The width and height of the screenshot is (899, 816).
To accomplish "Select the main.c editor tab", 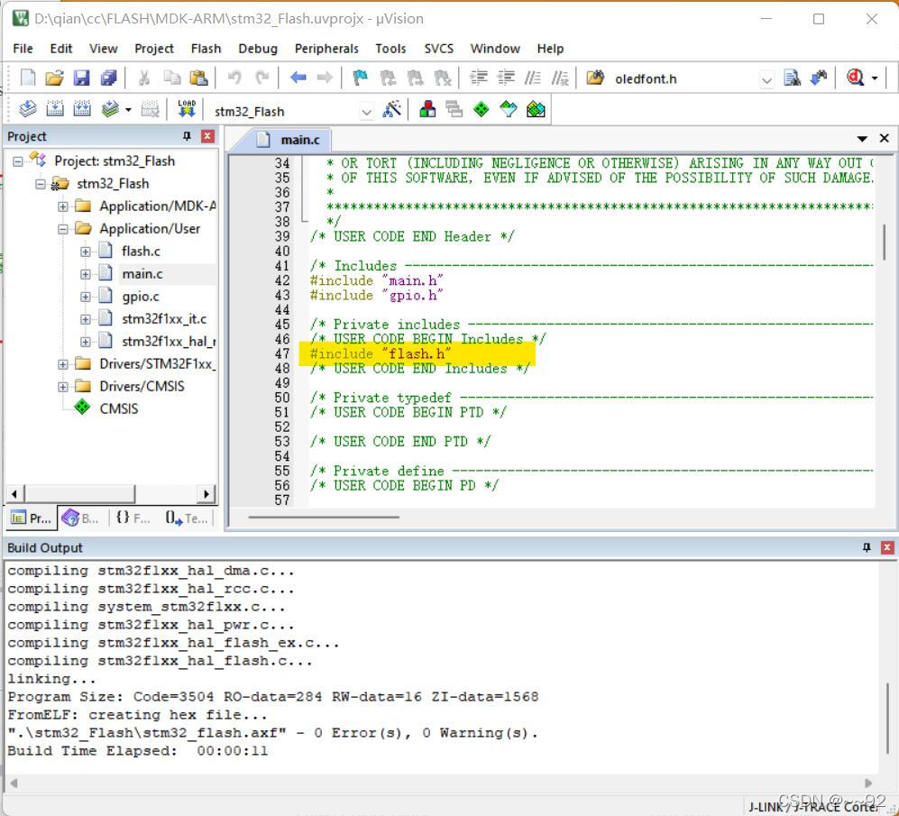I will 289,140.
